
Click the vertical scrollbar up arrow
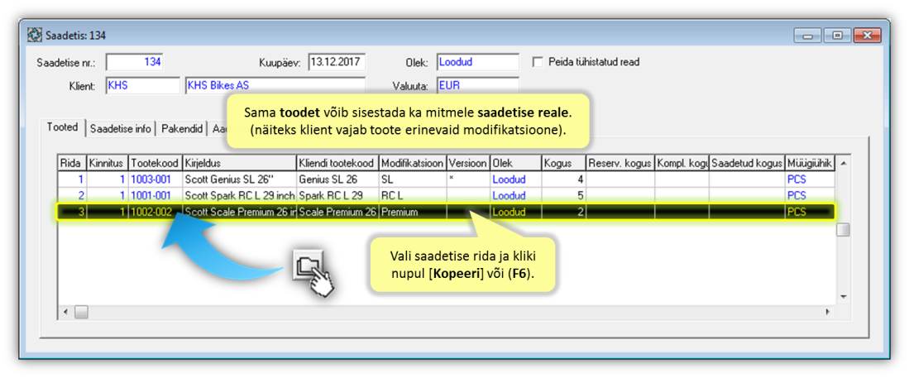click(843, 164)
